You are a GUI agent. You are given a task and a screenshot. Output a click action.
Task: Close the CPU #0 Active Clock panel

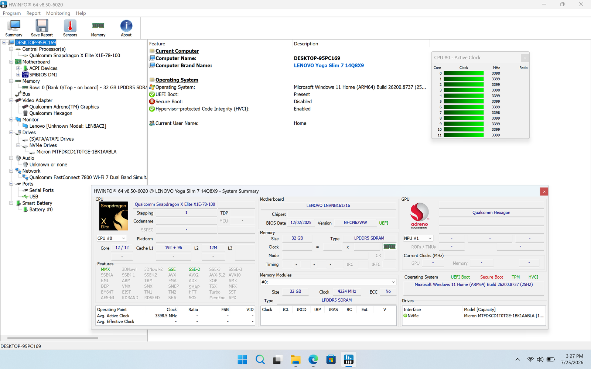pyautogui.click(x=525, y=58)
